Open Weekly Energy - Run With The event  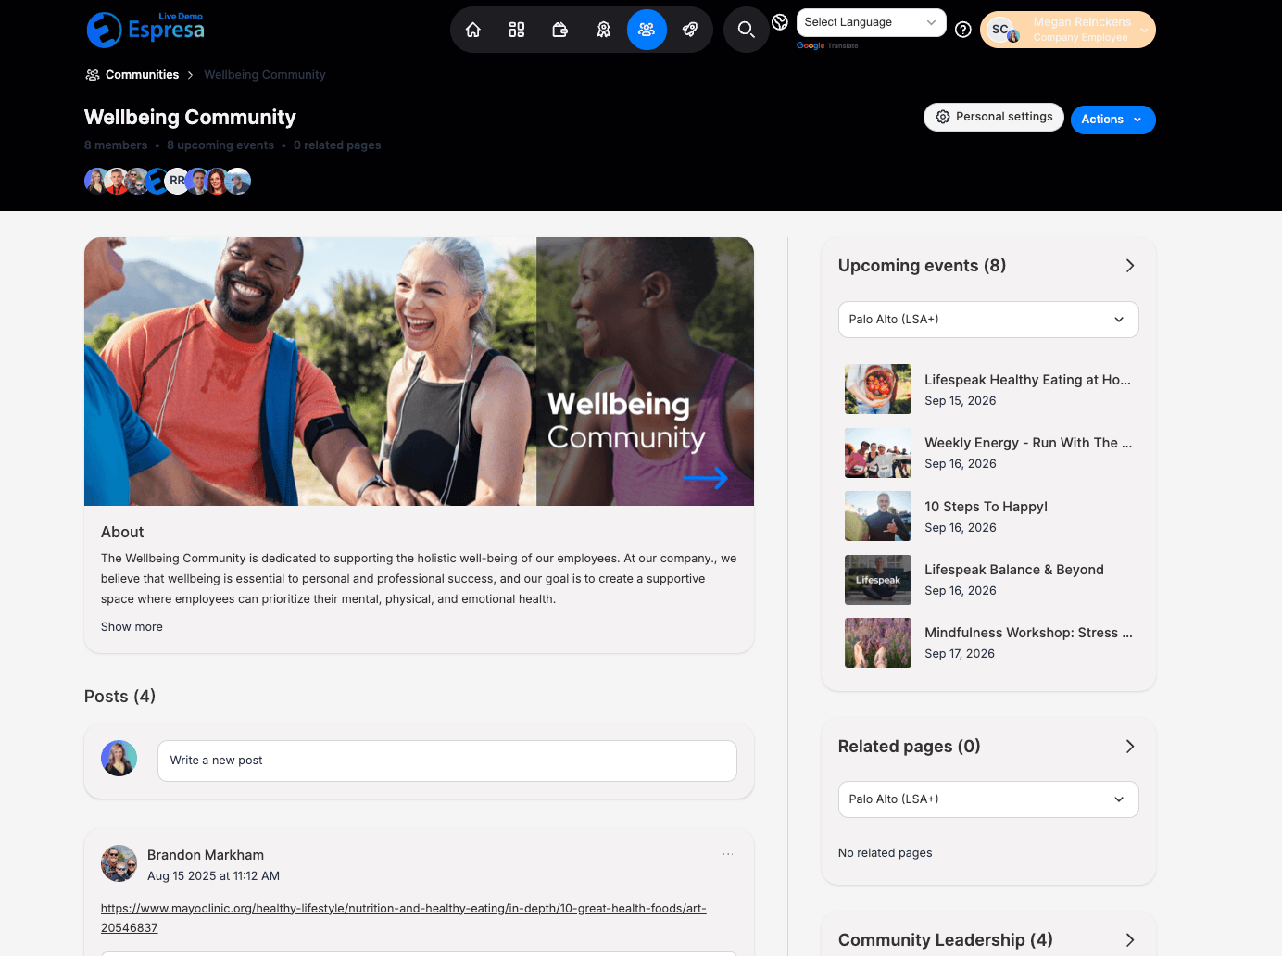point(1028,443)
